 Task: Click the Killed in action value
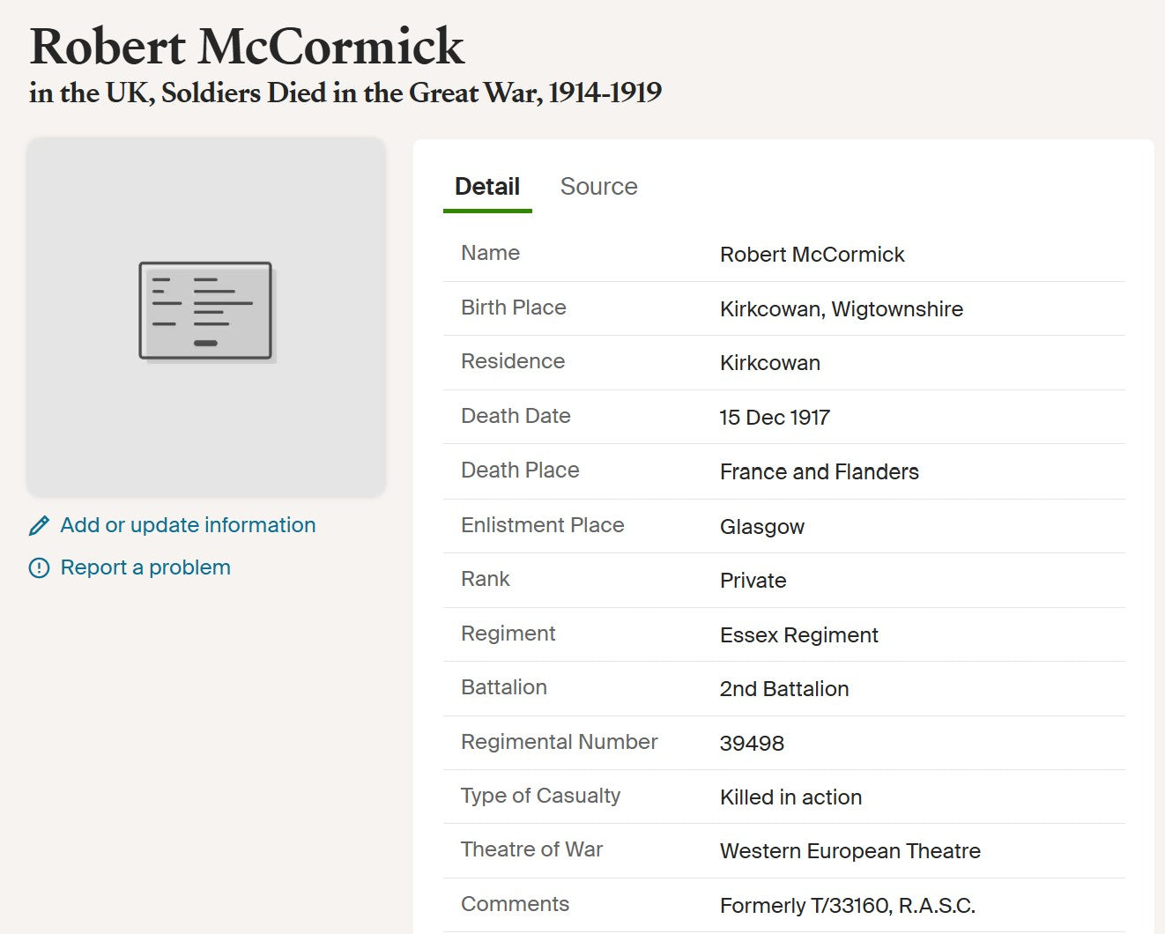[x=790, y=797]
